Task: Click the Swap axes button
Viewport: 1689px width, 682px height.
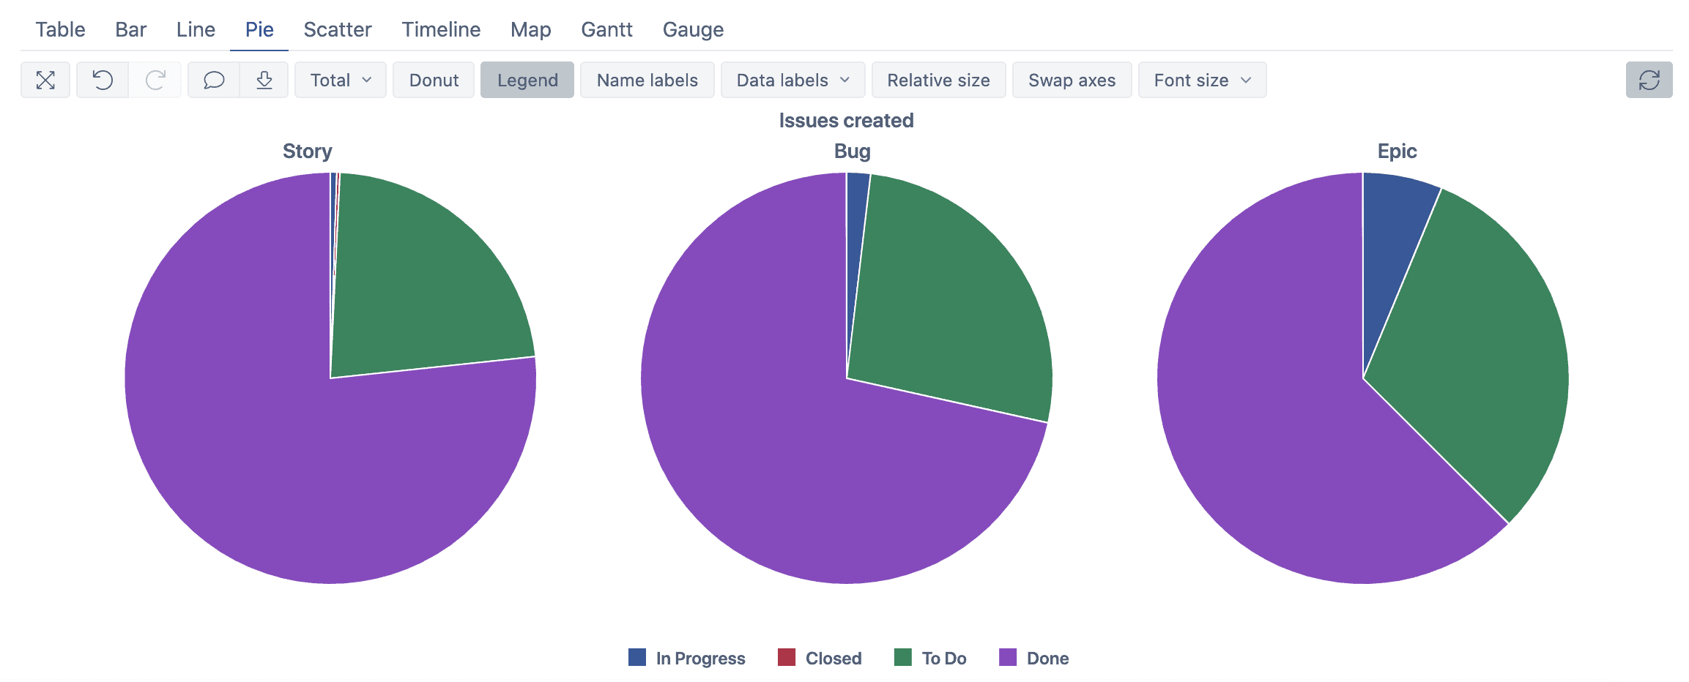Action: coord(1072,80)
